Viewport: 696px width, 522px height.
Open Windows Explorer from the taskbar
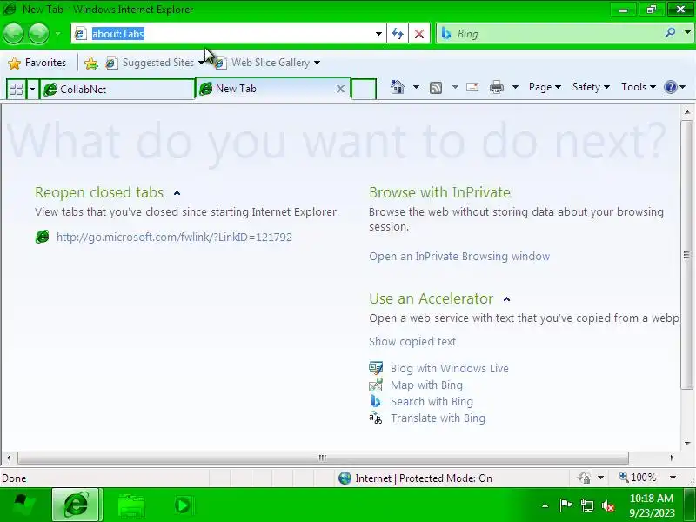tap(131, 505)
